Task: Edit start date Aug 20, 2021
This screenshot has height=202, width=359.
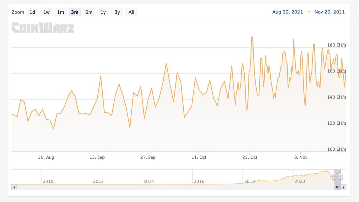Action: tap(287, 12)
